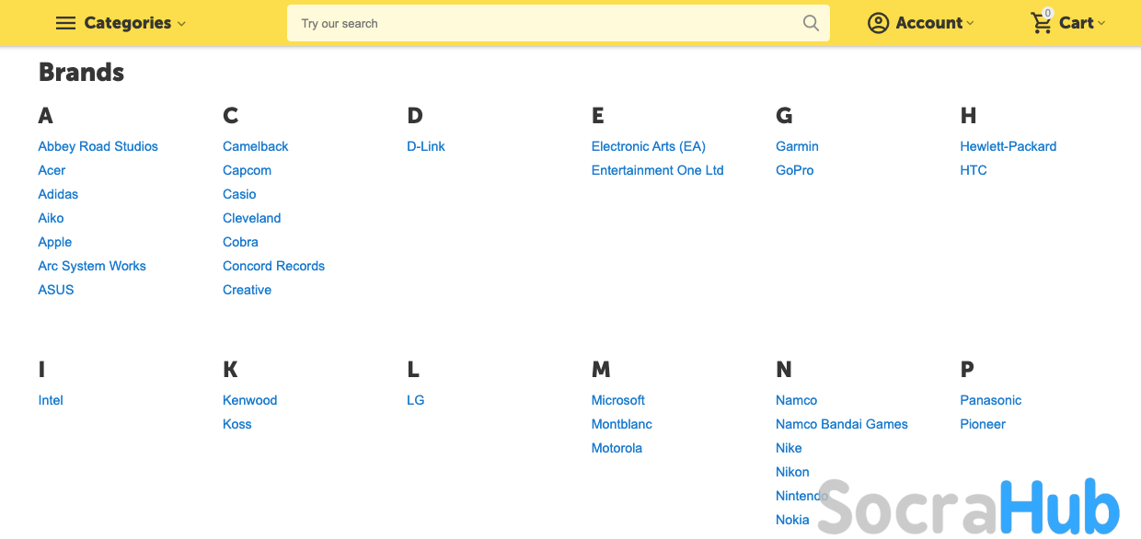Go to the Koss brand page
The width and height of the screenshot is (1141, 539).
(237, 424)
